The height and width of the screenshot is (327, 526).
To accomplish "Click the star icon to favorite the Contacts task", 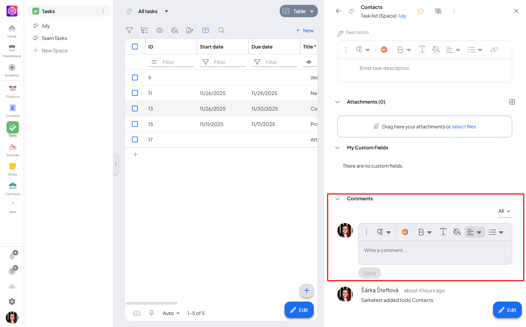I will [420, 11].
